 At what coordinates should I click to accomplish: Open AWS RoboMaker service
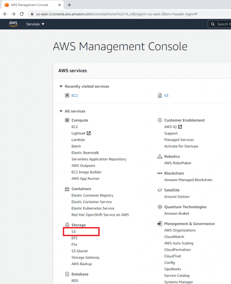(178, 163)
